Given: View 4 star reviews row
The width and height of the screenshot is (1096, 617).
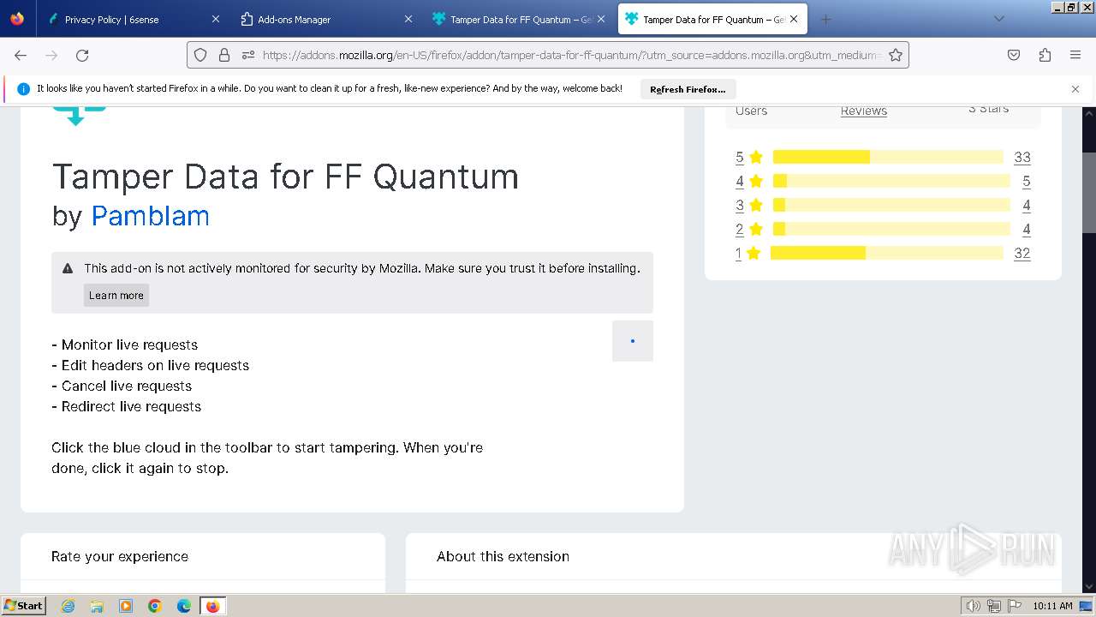Looking at the screenshot, I should pos(883,181).
